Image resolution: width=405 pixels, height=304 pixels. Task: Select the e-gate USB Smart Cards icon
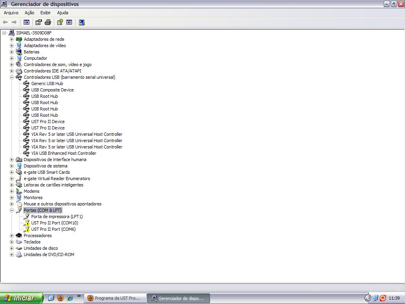point(19,172)
